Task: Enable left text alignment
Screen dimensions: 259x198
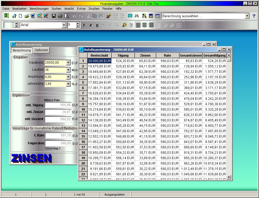Action: point(138,25)
